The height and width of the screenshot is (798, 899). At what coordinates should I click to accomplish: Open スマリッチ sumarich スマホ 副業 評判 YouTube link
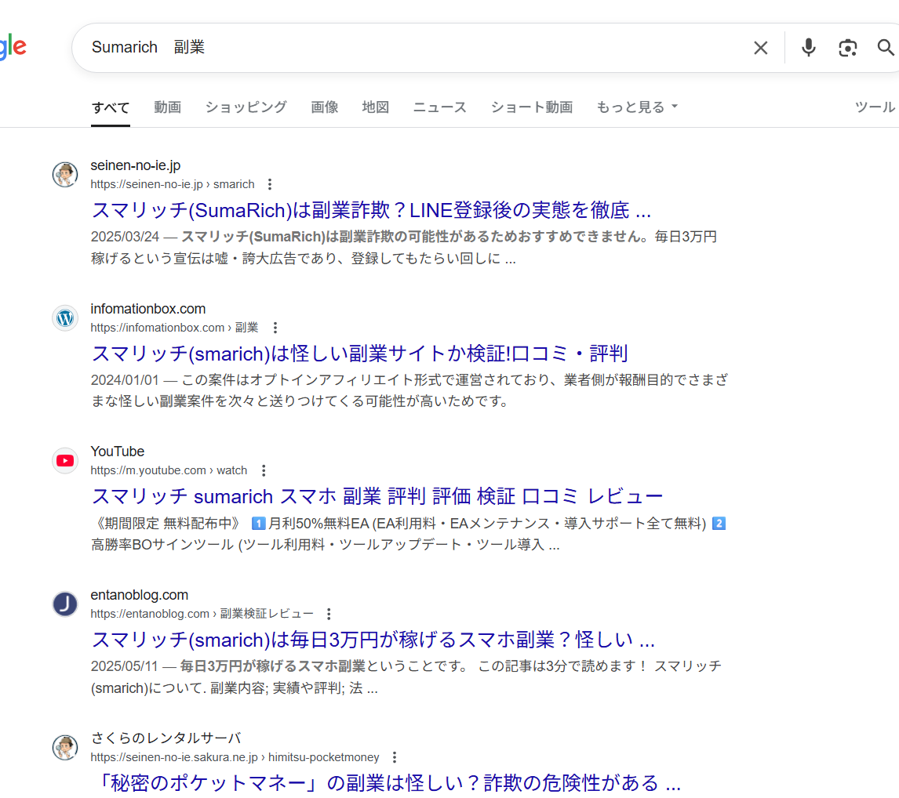point(377,496)
